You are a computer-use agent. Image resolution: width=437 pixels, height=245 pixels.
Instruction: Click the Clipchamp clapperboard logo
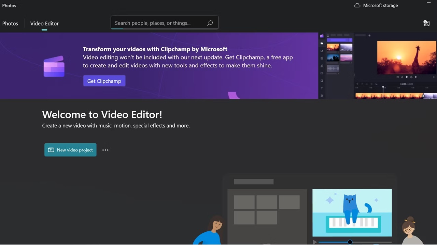point(54,66)
